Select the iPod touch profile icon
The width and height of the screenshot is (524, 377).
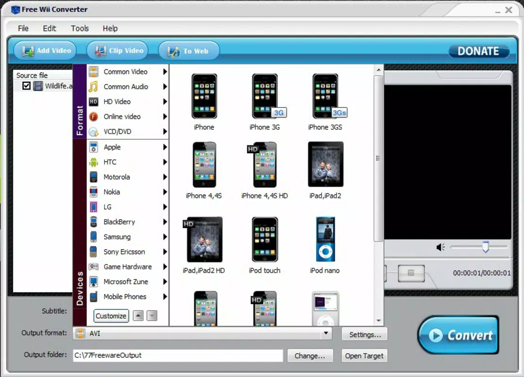point(265,239)
